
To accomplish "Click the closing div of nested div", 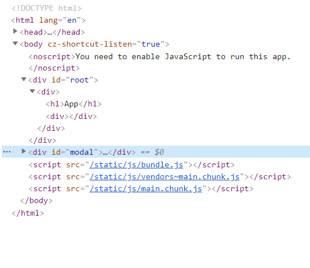I will (x=51, y=129).
